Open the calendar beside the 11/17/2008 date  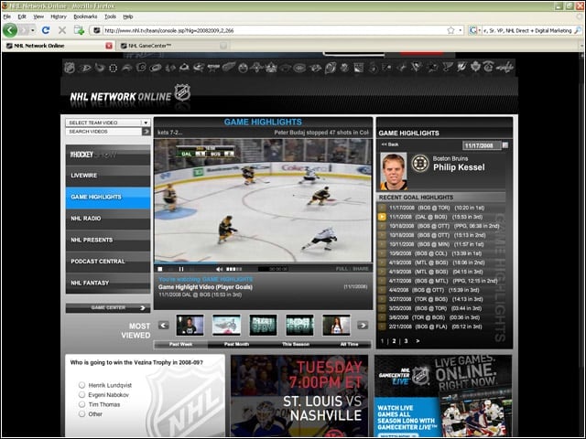(505, 145)
